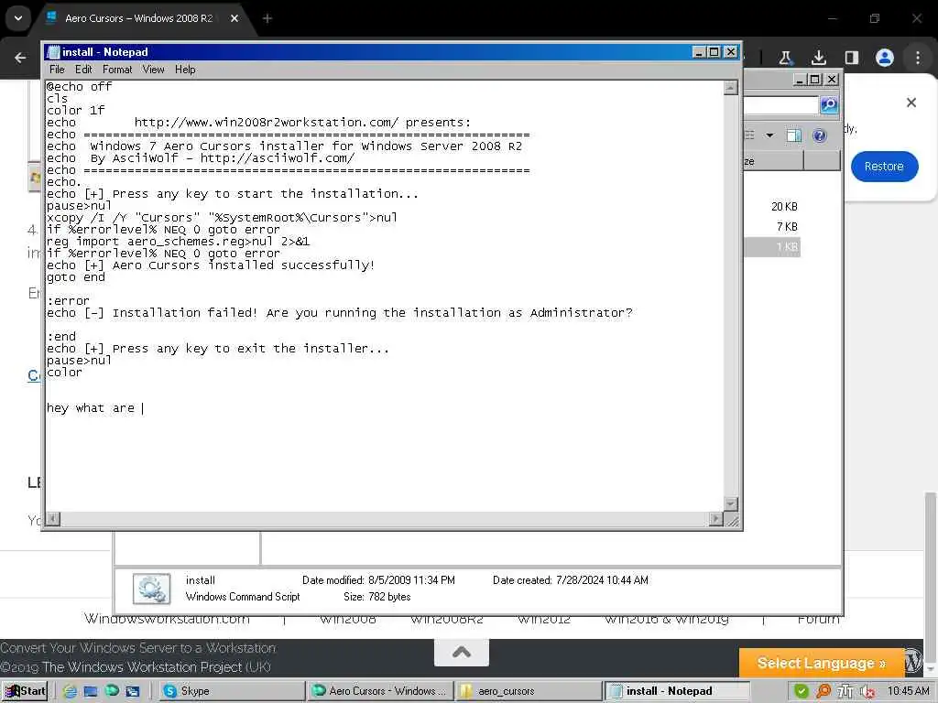Open a new Chrome tab
This screenshot has width=938, height=703.
click(267, 18)
